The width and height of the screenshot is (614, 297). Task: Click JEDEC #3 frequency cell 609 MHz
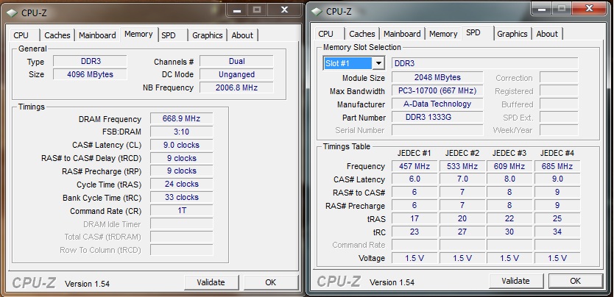pos(509,166)
